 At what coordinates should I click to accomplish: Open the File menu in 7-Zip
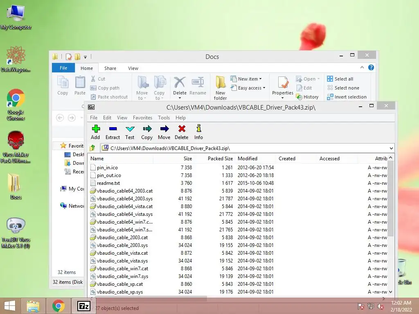click(94, 118)
